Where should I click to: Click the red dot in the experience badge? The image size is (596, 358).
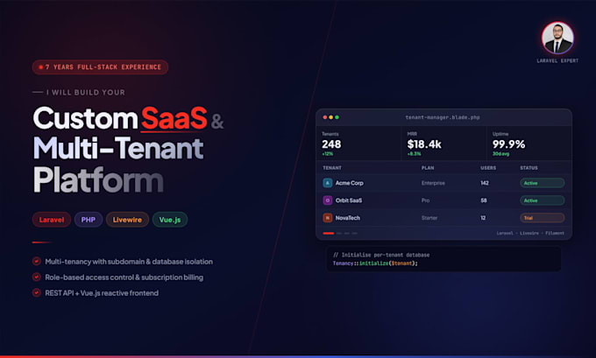coord(40,67)
